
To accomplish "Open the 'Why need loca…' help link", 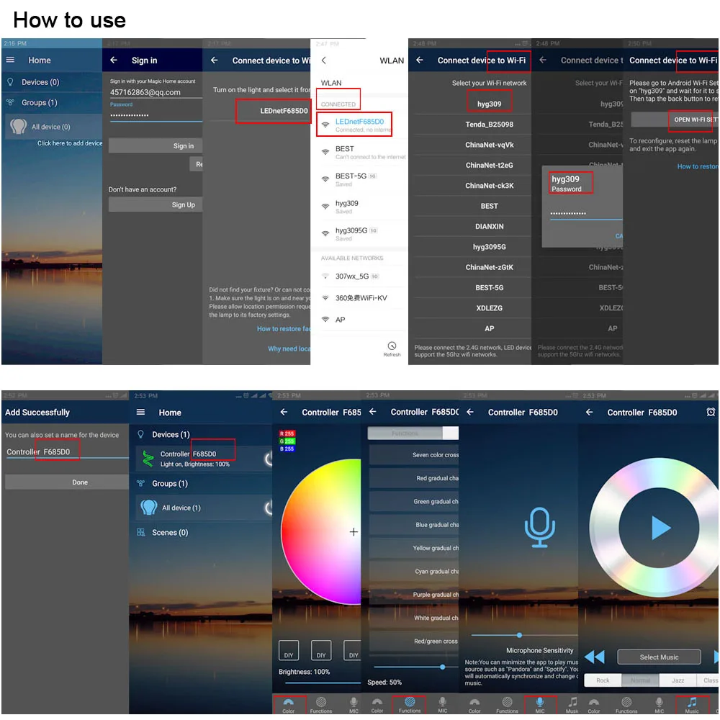I will tap(289, 348).
